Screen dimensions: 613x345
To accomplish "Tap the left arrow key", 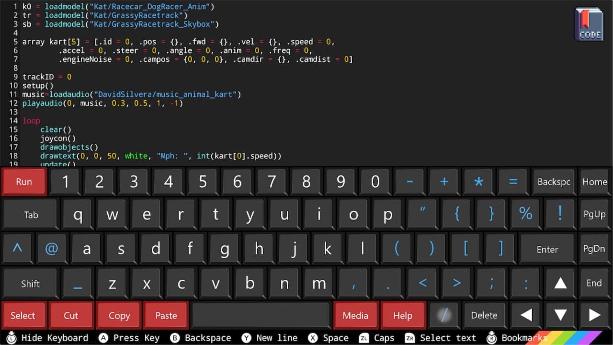I will (x=526, y=315).
